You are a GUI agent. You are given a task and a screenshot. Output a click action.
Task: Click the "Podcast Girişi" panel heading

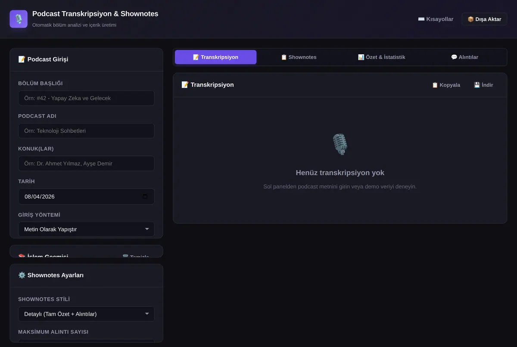point(43,59)
